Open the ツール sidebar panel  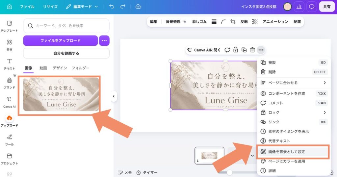[9, 139]
